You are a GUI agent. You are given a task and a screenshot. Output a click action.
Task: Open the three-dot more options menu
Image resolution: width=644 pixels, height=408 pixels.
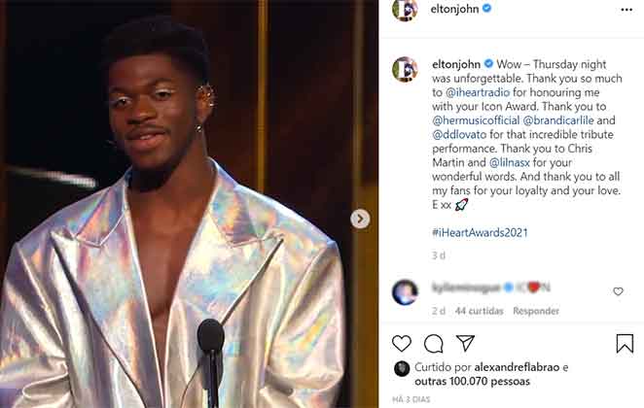[x=626, y=10]
